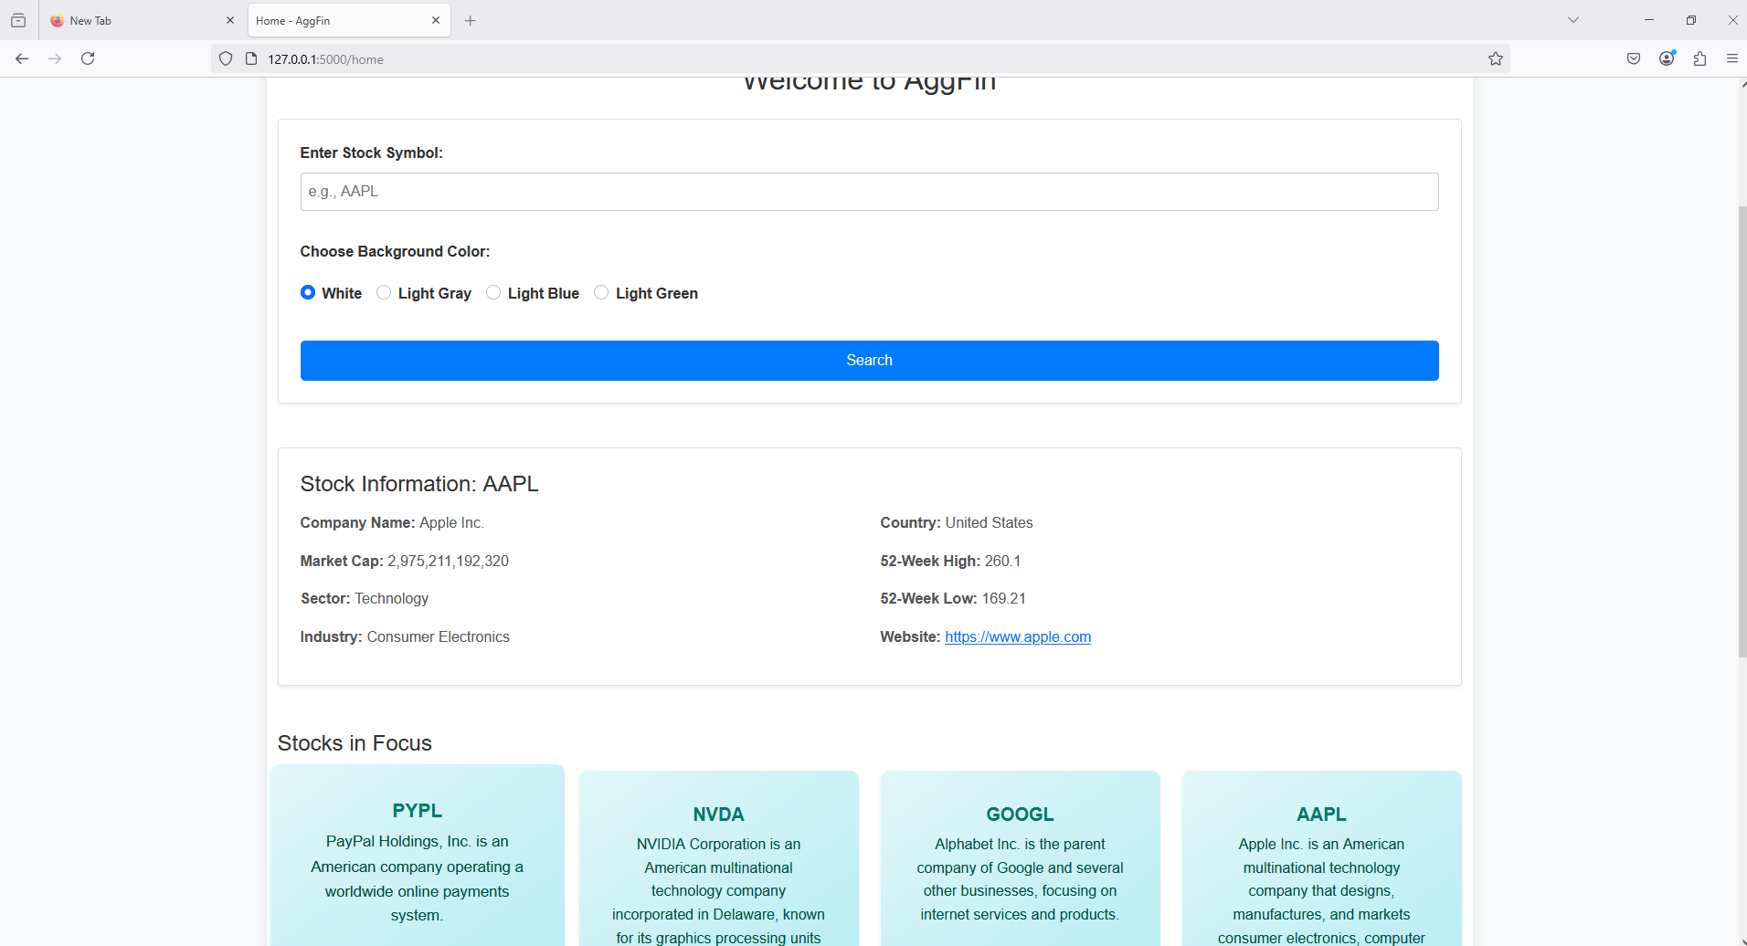Image resolution: width=1747 pixels, height=946 pixels.
Task: Open the extensions puzzle icon
Action: pyautogui.click(x=1699, y=58)
